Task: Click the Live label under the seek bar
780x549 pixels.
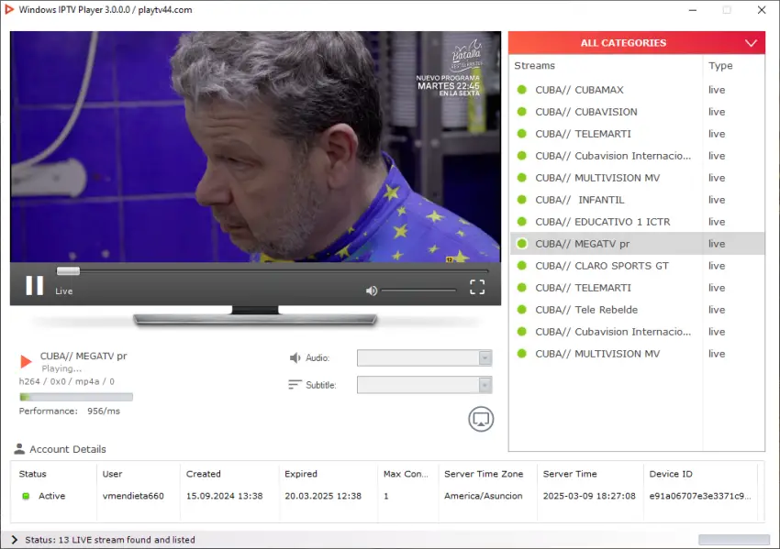Action: [x=63, y=291]
